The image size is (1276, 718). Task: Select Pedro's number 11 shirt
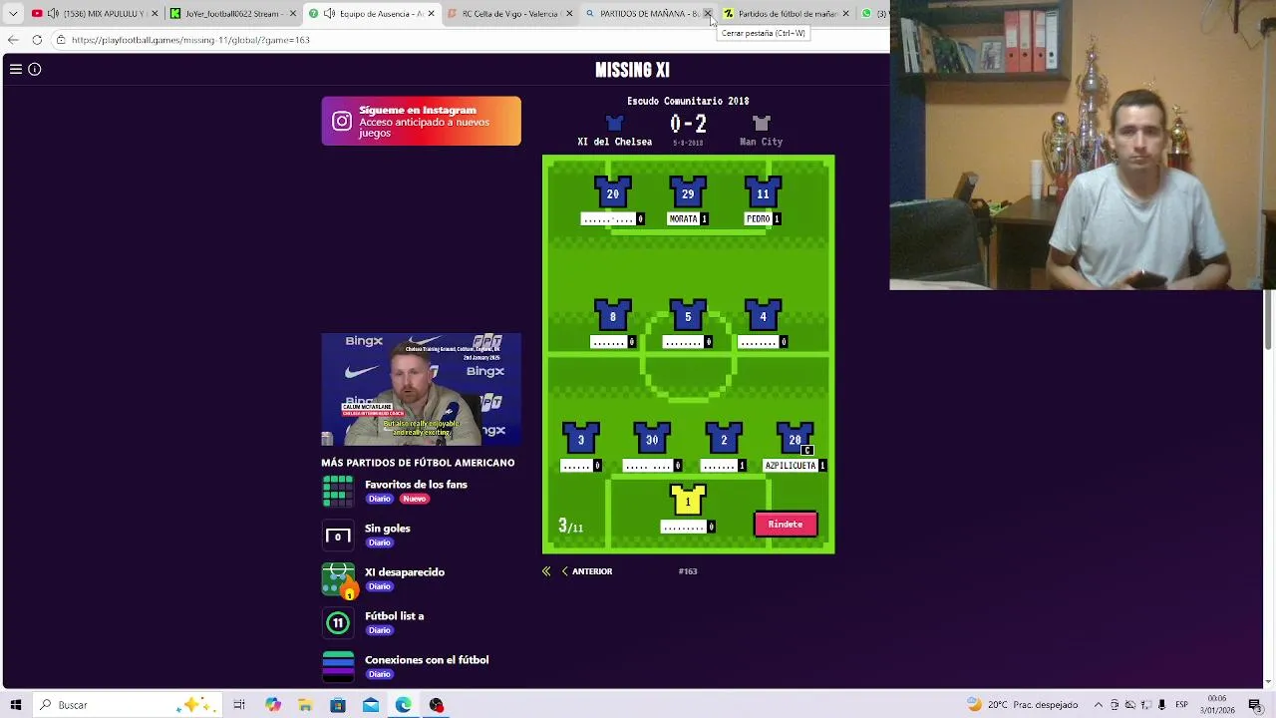coord(763,193)
